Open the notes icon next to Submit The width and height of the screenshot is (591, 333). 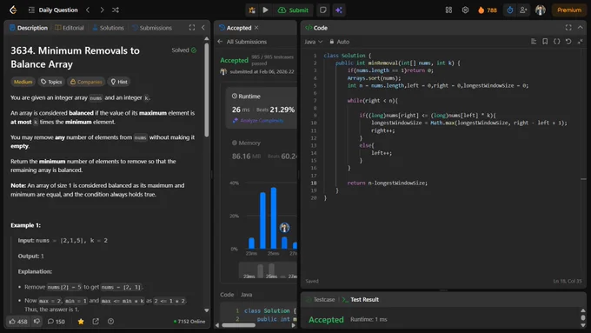point(323,10)
